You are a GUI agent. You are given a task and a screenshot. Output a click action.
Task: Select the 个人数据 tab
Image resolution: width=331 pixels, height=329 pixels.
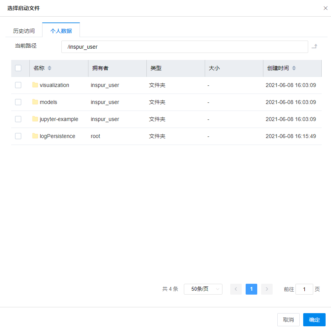[x=61, y=31]
